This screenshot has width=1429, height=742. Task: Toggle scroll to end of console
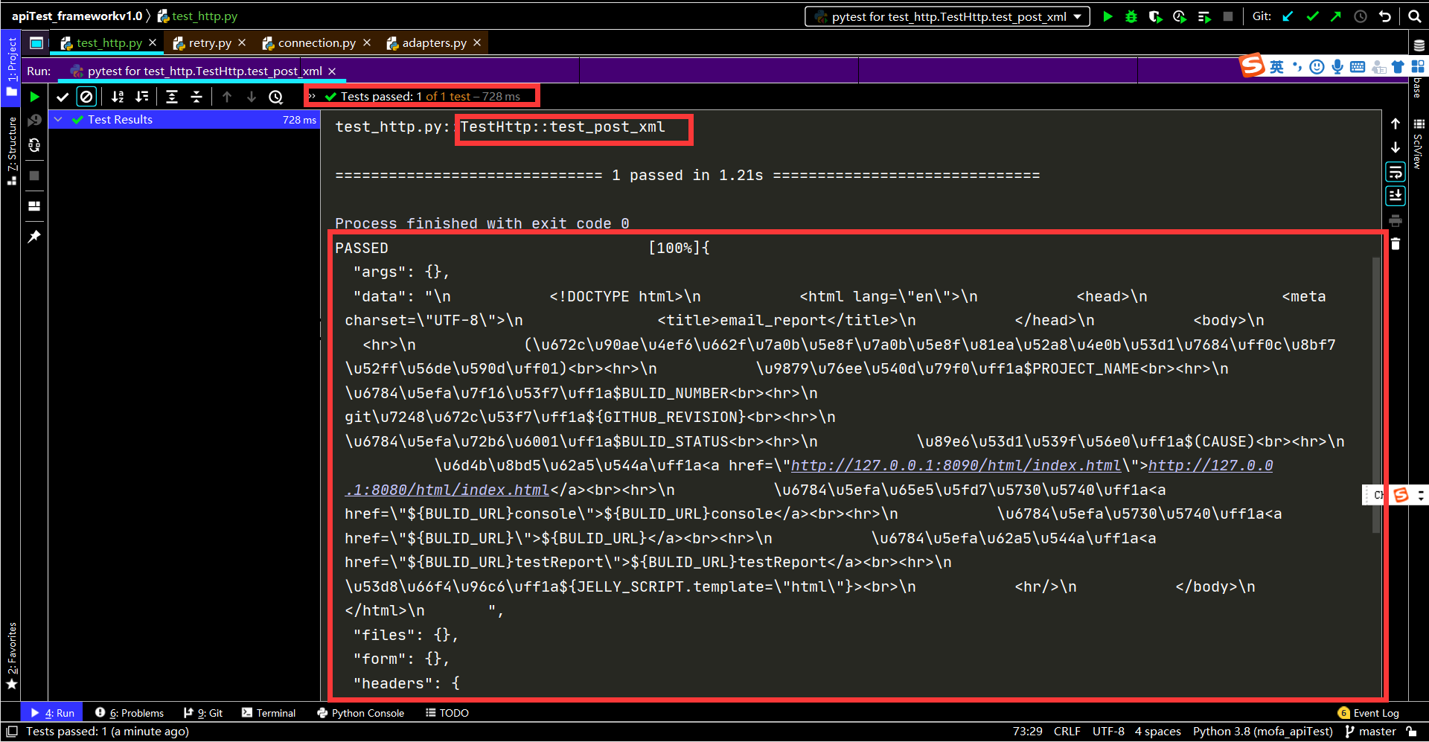click(x=1396, y=196)
